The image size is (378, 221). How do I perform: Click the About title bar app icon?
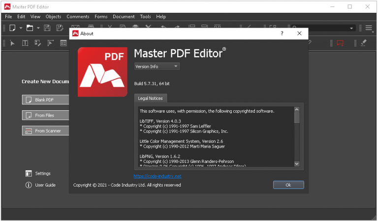click(x=75, y=33)
